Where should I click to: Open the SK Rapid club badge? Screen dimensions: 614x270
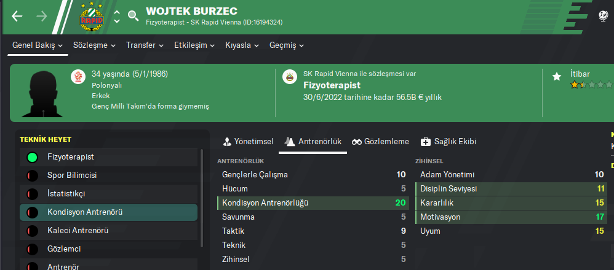point(93,16)
